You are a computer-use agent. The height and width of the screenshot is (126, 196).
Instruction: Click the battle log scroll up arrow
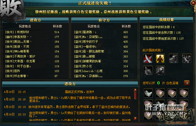135,90
